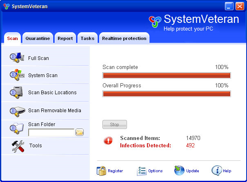The image size is (247, 182).
Task: Select the Scan tab
Action: point(12,38)
